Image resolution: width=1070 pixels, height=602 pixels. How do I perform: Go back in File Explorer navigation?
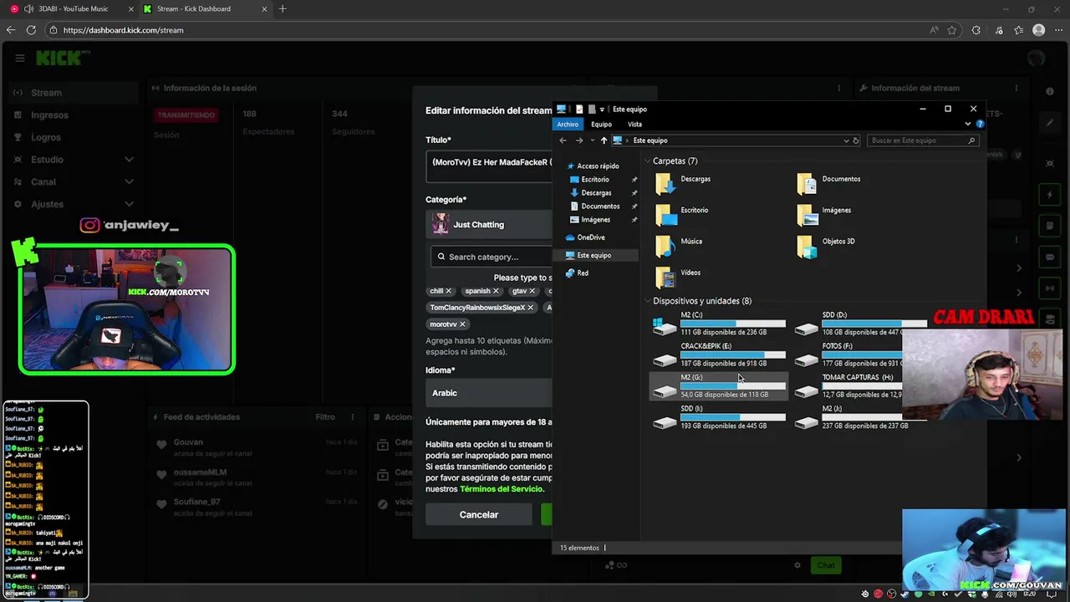pyautogui.click(x=563, y=140)
